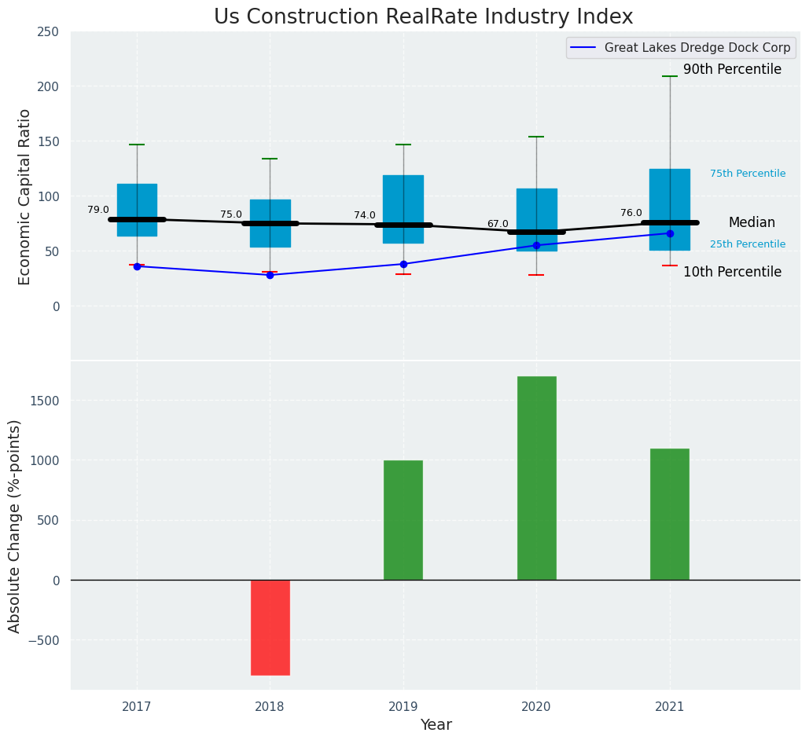Select the blue data point for 2018
809x740 pixels.
click(270, 275)
